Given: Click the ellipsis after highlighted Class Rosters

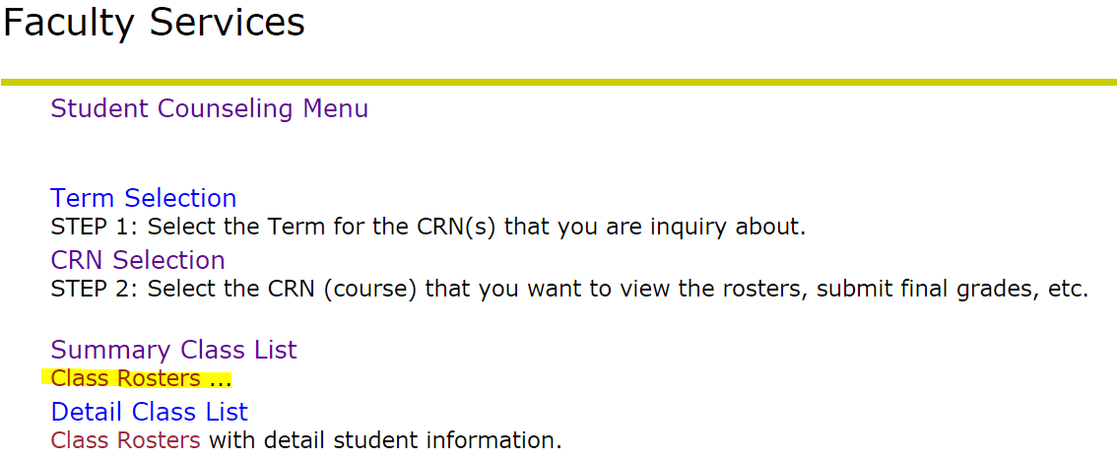Looking at the screenshot, I should pyautogui.click(x=220, y=380).
